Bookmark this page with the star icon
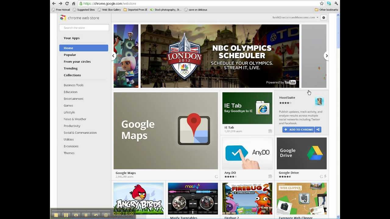Screen dimensions: 390x219 pyautogui.click(x=322, y=3)
